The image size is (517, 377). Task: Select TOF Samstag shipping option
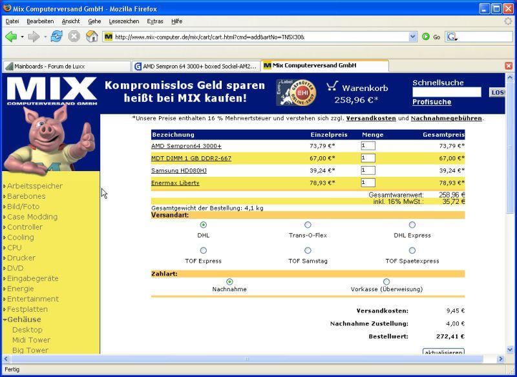pyautogui.click(x=308, y=250)
